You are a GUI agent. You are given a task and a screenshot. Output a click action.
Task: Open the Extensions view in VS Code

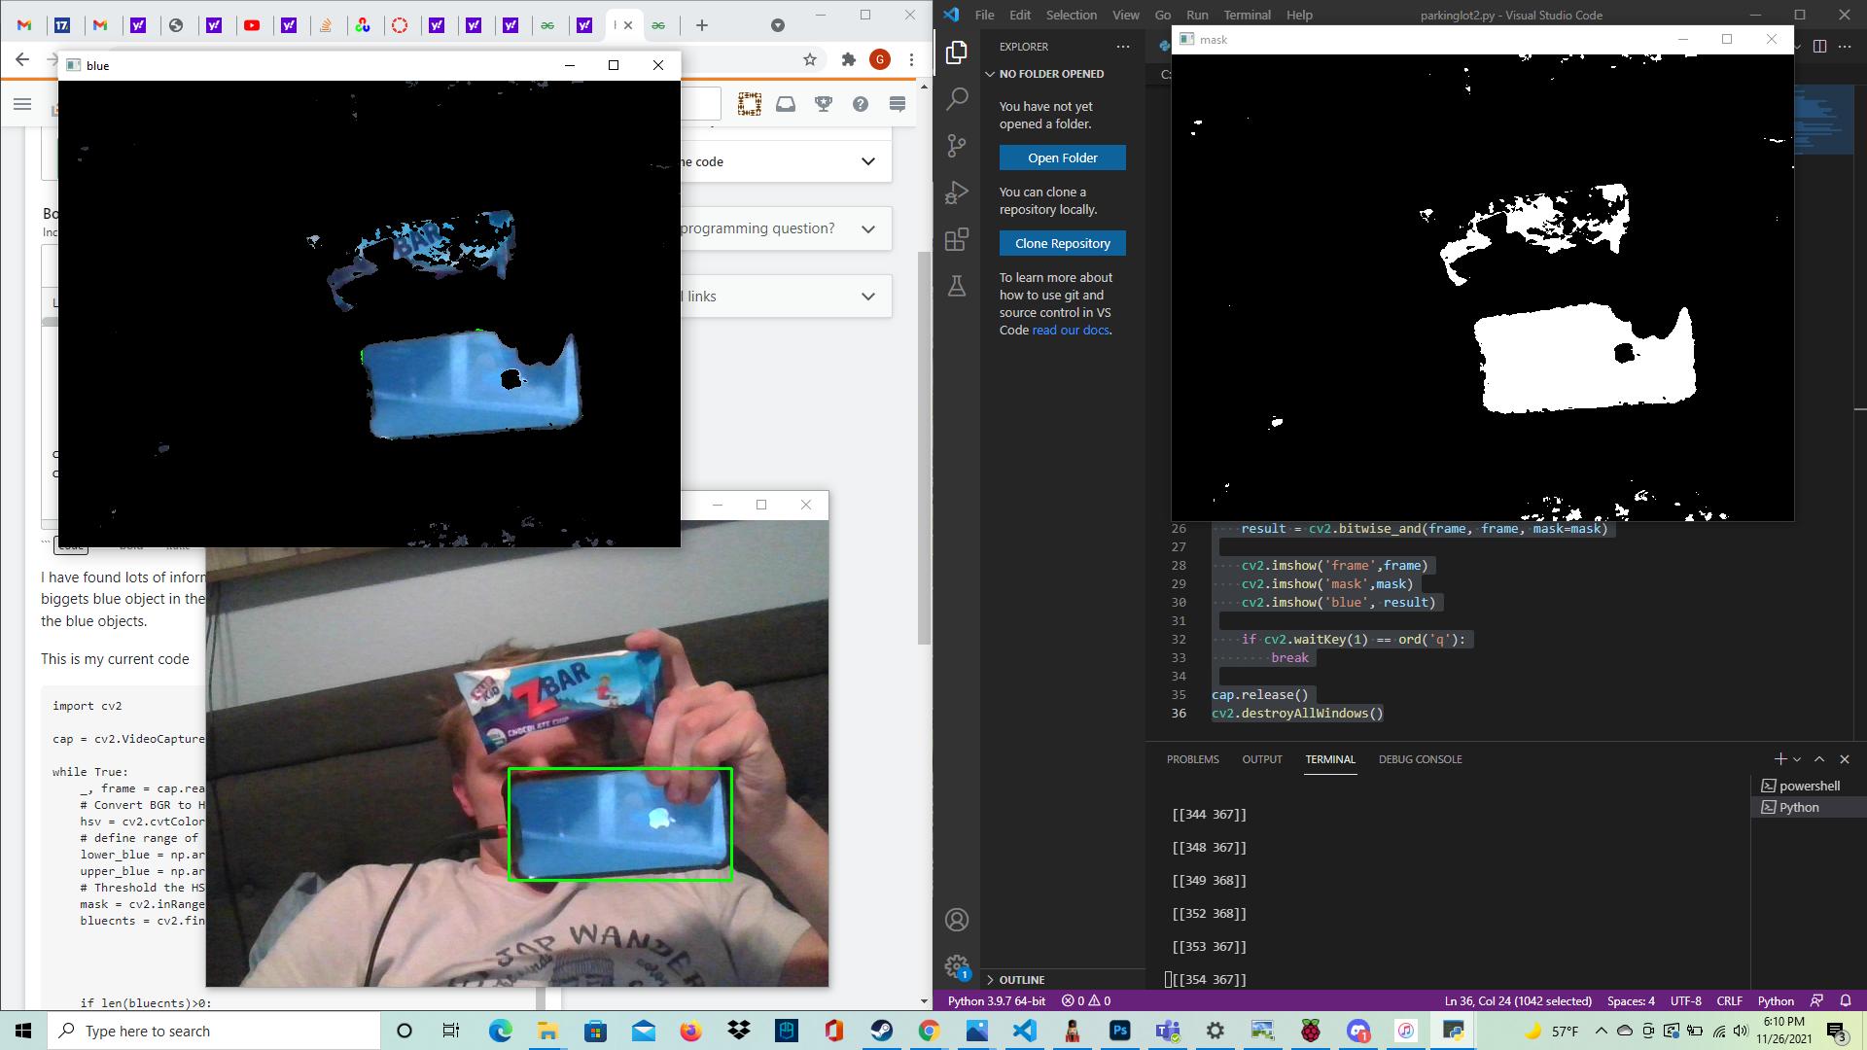(957, 239)
